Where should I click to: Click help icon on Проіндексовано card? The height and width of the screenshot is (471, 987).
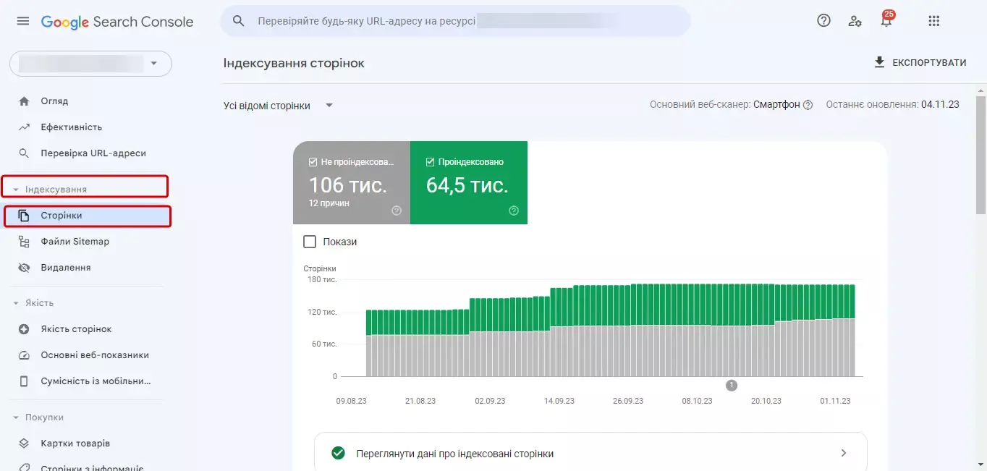(514, 211)
